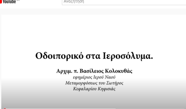The image size is (186, 109).
Task: Click the title 'Οδοιπορικό στα Ιεροσόλυμα.'
Action: pyautogui.click(x=94, y=56)
